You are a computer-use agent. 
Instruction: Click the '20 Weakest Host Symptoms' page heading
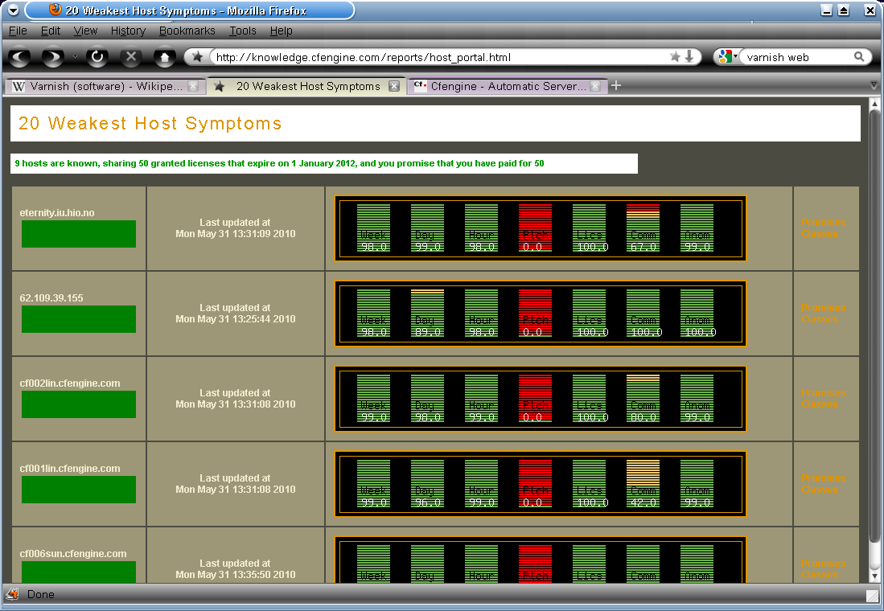click(150, 124)
